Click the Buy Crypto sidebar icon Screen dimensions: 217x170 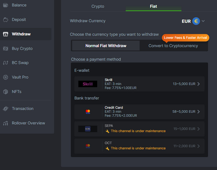[6, 49]
